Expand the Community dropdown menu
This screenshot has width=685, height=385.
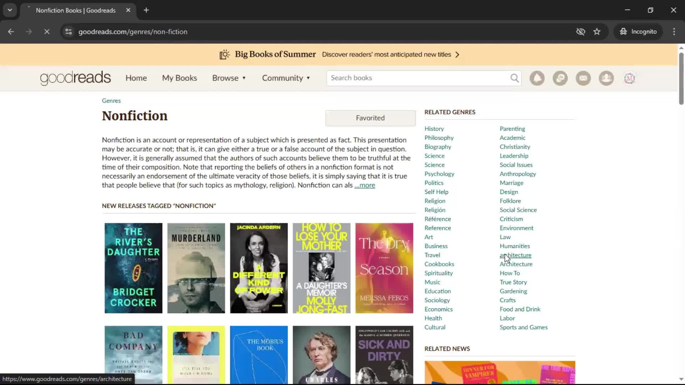[286, 78]
